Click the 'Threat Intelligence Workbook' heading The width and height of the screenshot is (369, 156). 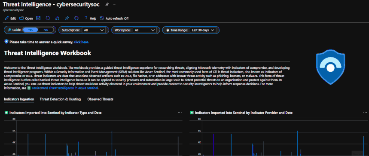pyautogui.click(x=48, y=53)
